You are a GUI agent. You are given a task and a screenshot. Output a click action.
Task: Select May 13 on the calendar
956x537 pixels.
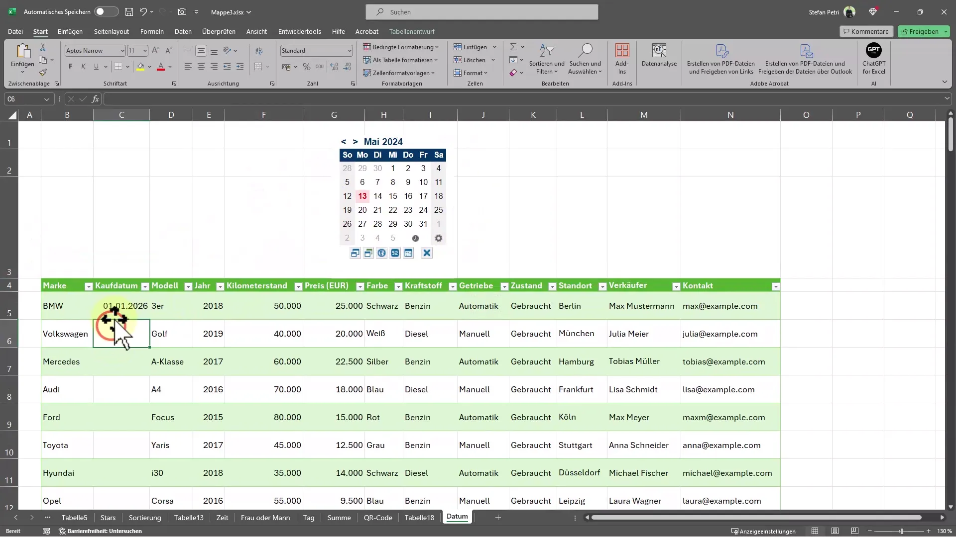click(x=362, y=195)
